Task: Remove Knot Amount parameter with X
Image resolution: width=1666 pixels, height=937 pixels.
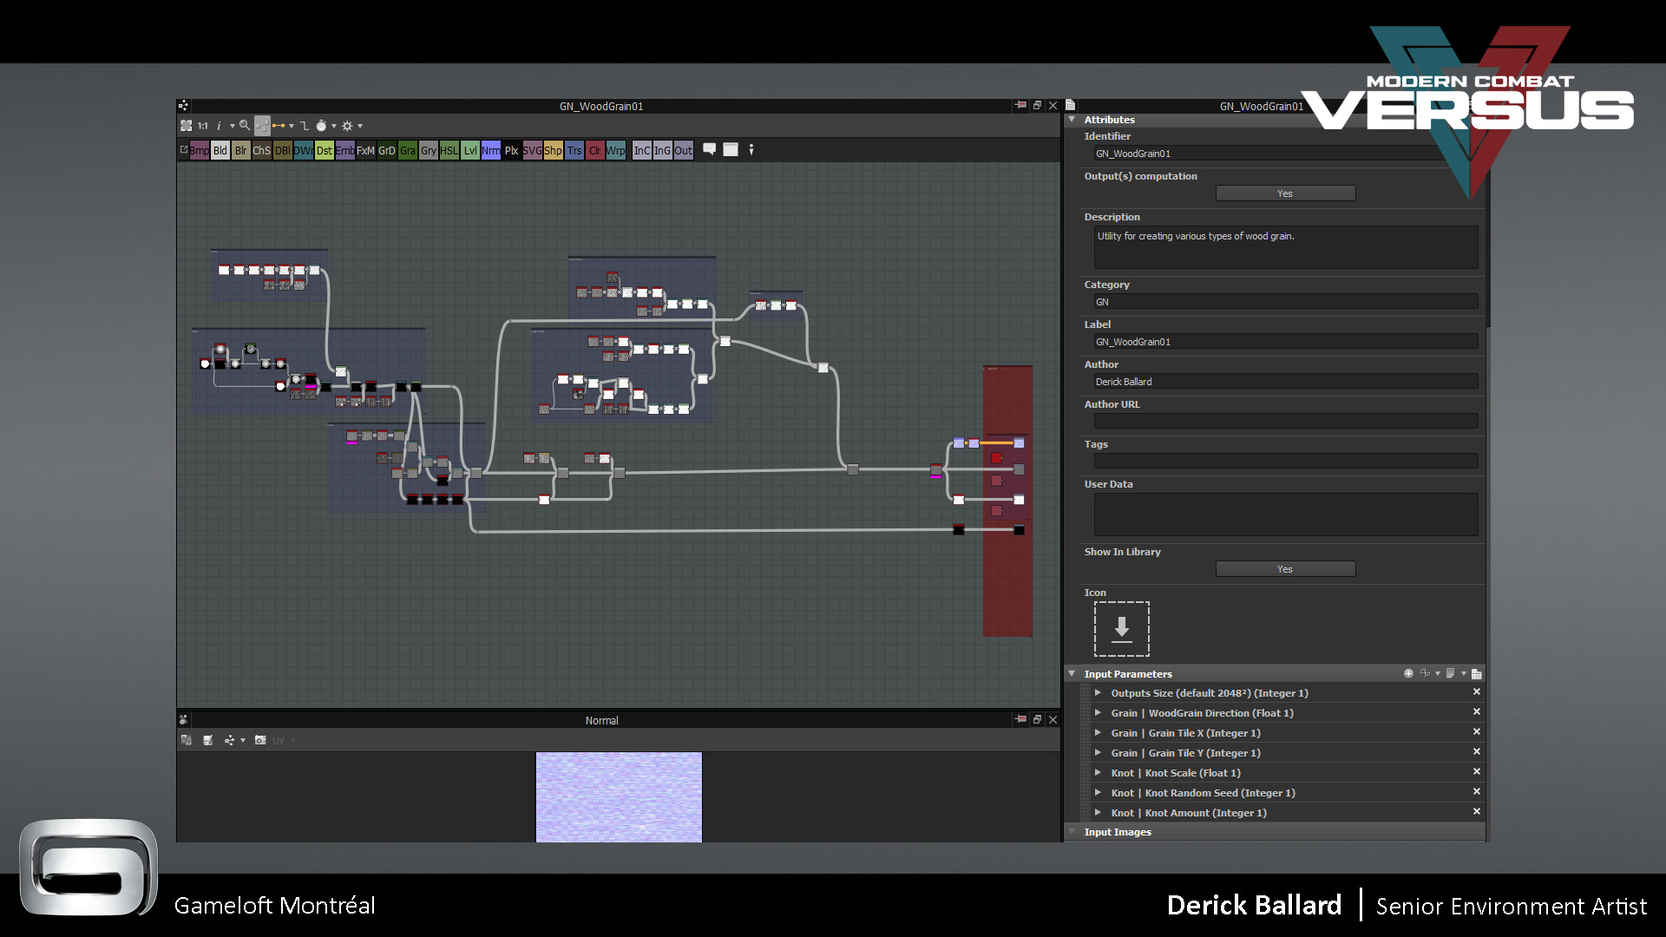Action: (1476, 812)
